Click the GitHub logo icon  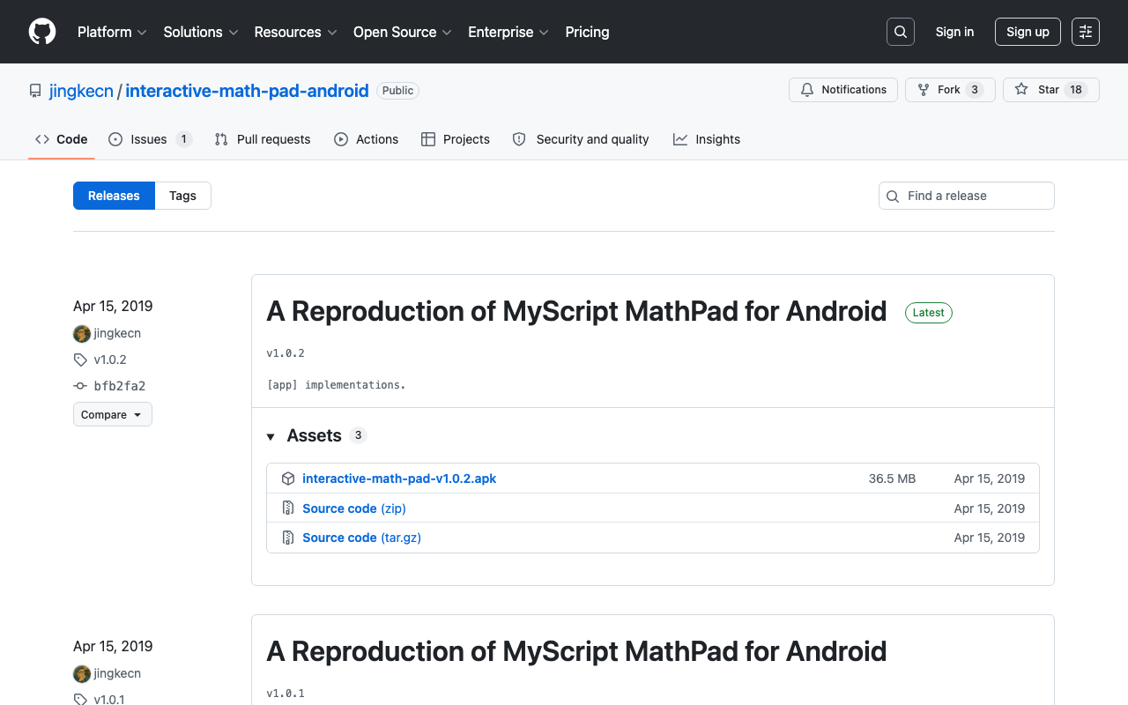[x=42, y=32]
